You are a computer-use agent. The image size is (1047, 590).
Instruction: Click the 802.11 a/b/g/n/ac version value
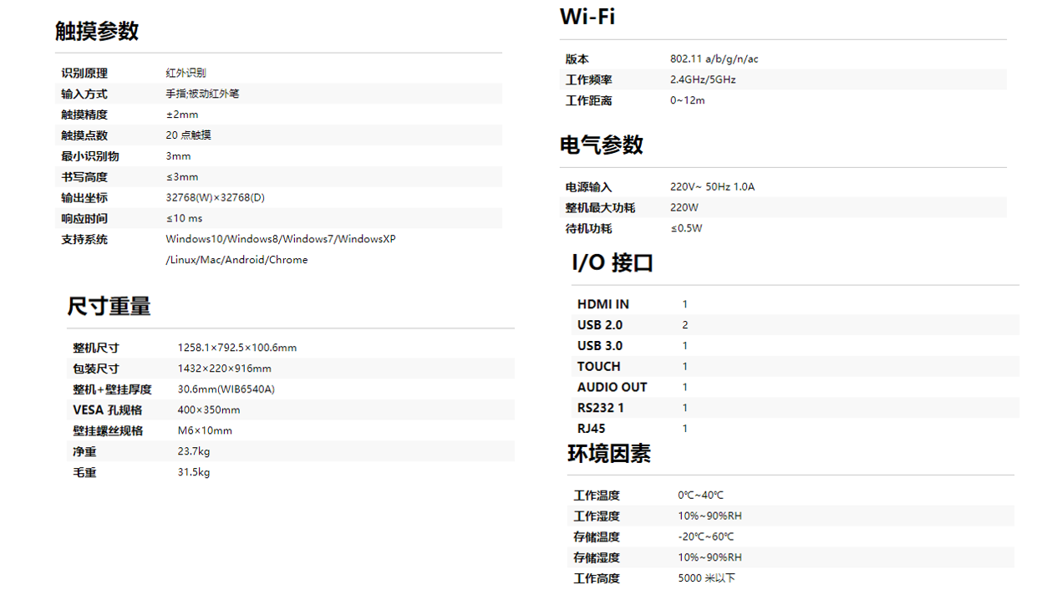[714, 59]
